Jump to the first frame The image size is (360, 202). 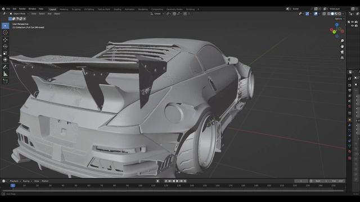(x=166, y=181)
